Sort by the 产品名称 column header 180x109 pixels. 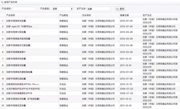tap(11, 15)
